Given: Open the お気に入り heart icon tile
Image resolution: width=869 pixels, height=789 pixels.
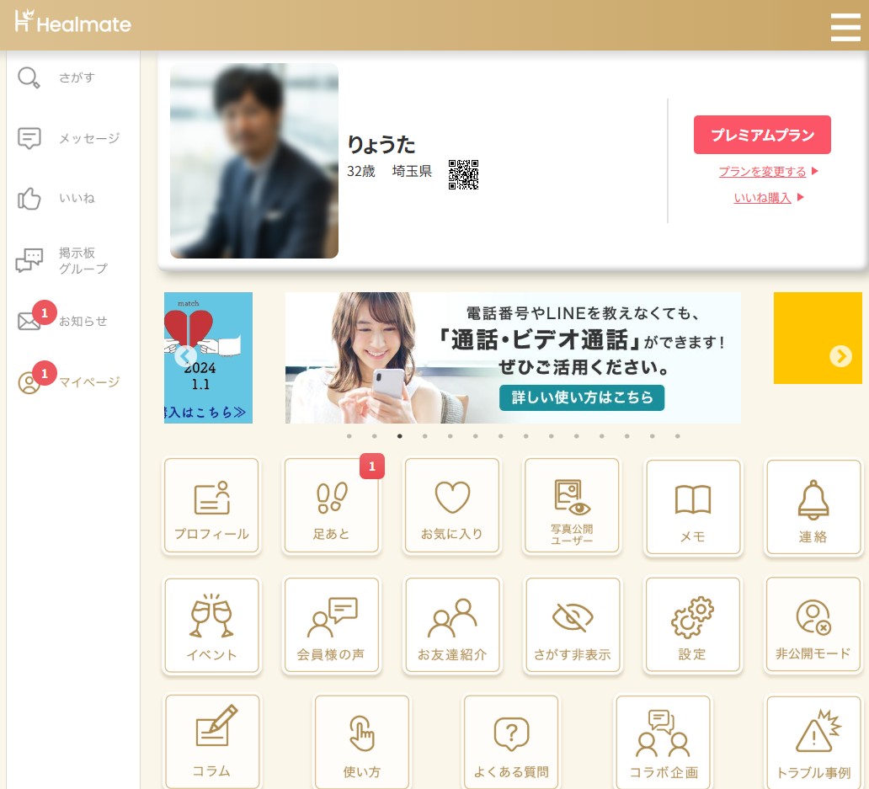Looking at the screenshot, I should click(x=452, y=506).
